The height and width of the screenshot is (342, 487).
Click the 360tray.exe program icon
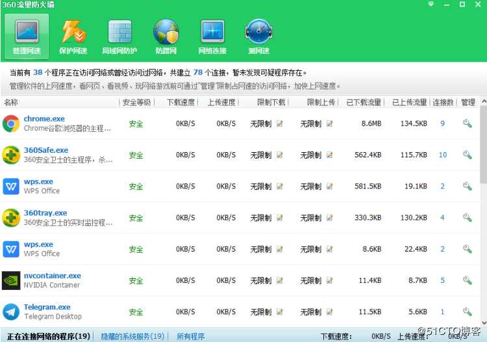pos(11,218)
